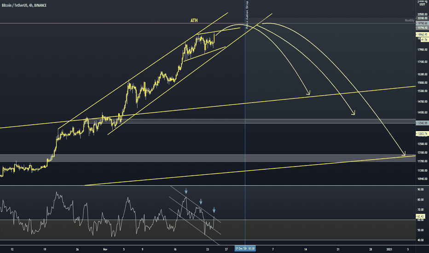Click the 27 date on time axis

[x=226, y=249]
